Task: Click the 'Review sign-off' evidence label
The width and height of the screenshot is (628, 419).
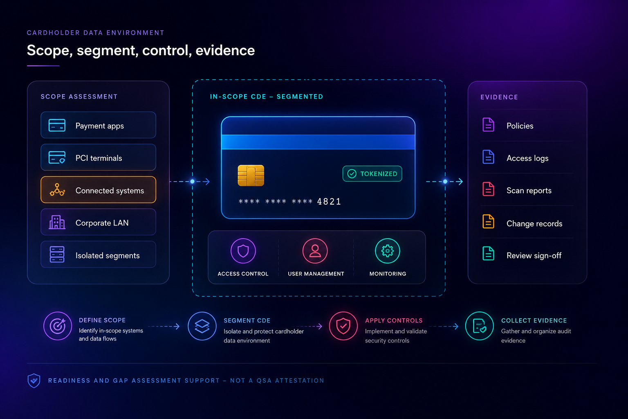Action: [534, 256]
